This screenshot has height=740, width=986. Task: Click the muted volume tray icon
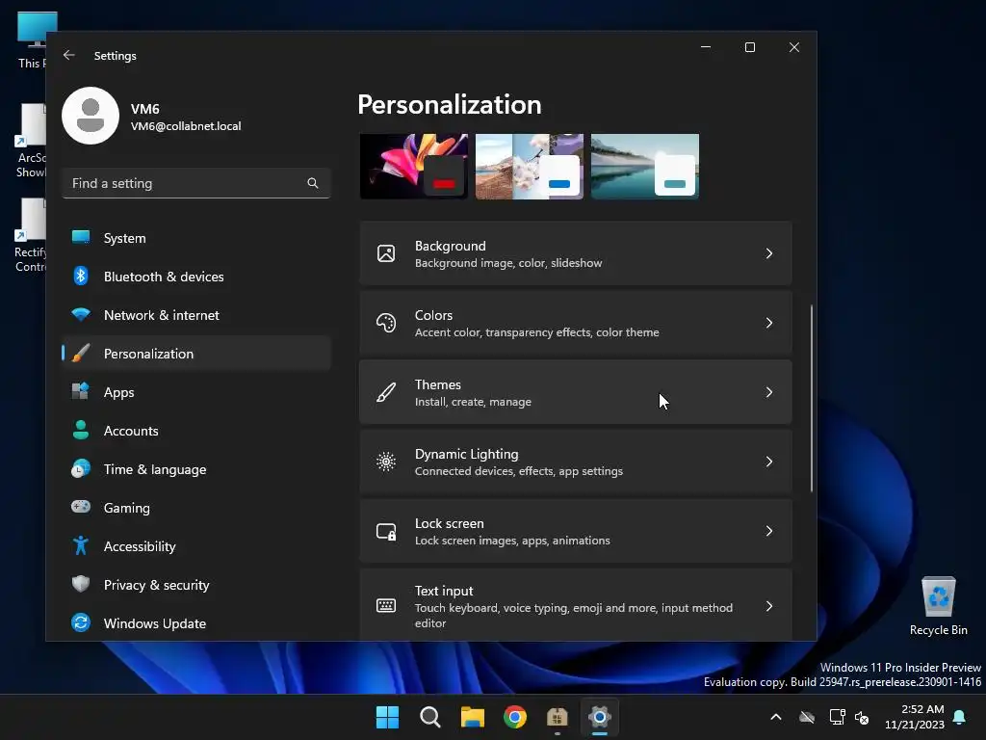coord(862,717)
